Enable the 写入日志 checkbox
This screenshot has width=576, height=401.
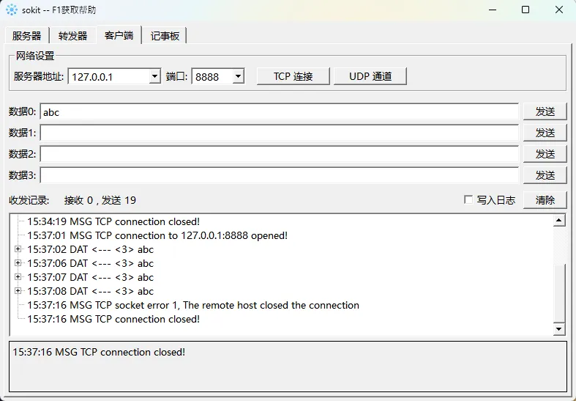pos(468,200)
